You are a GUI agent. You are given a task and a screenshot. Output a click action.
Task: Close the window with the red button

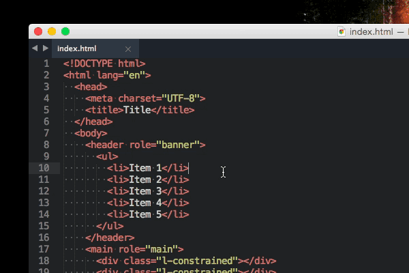click(38, 31)
